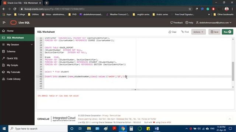Viewport: 236px width, 132px height.
Task: Open the Chrome three-dot menu
Action: [x=232, y=9]
